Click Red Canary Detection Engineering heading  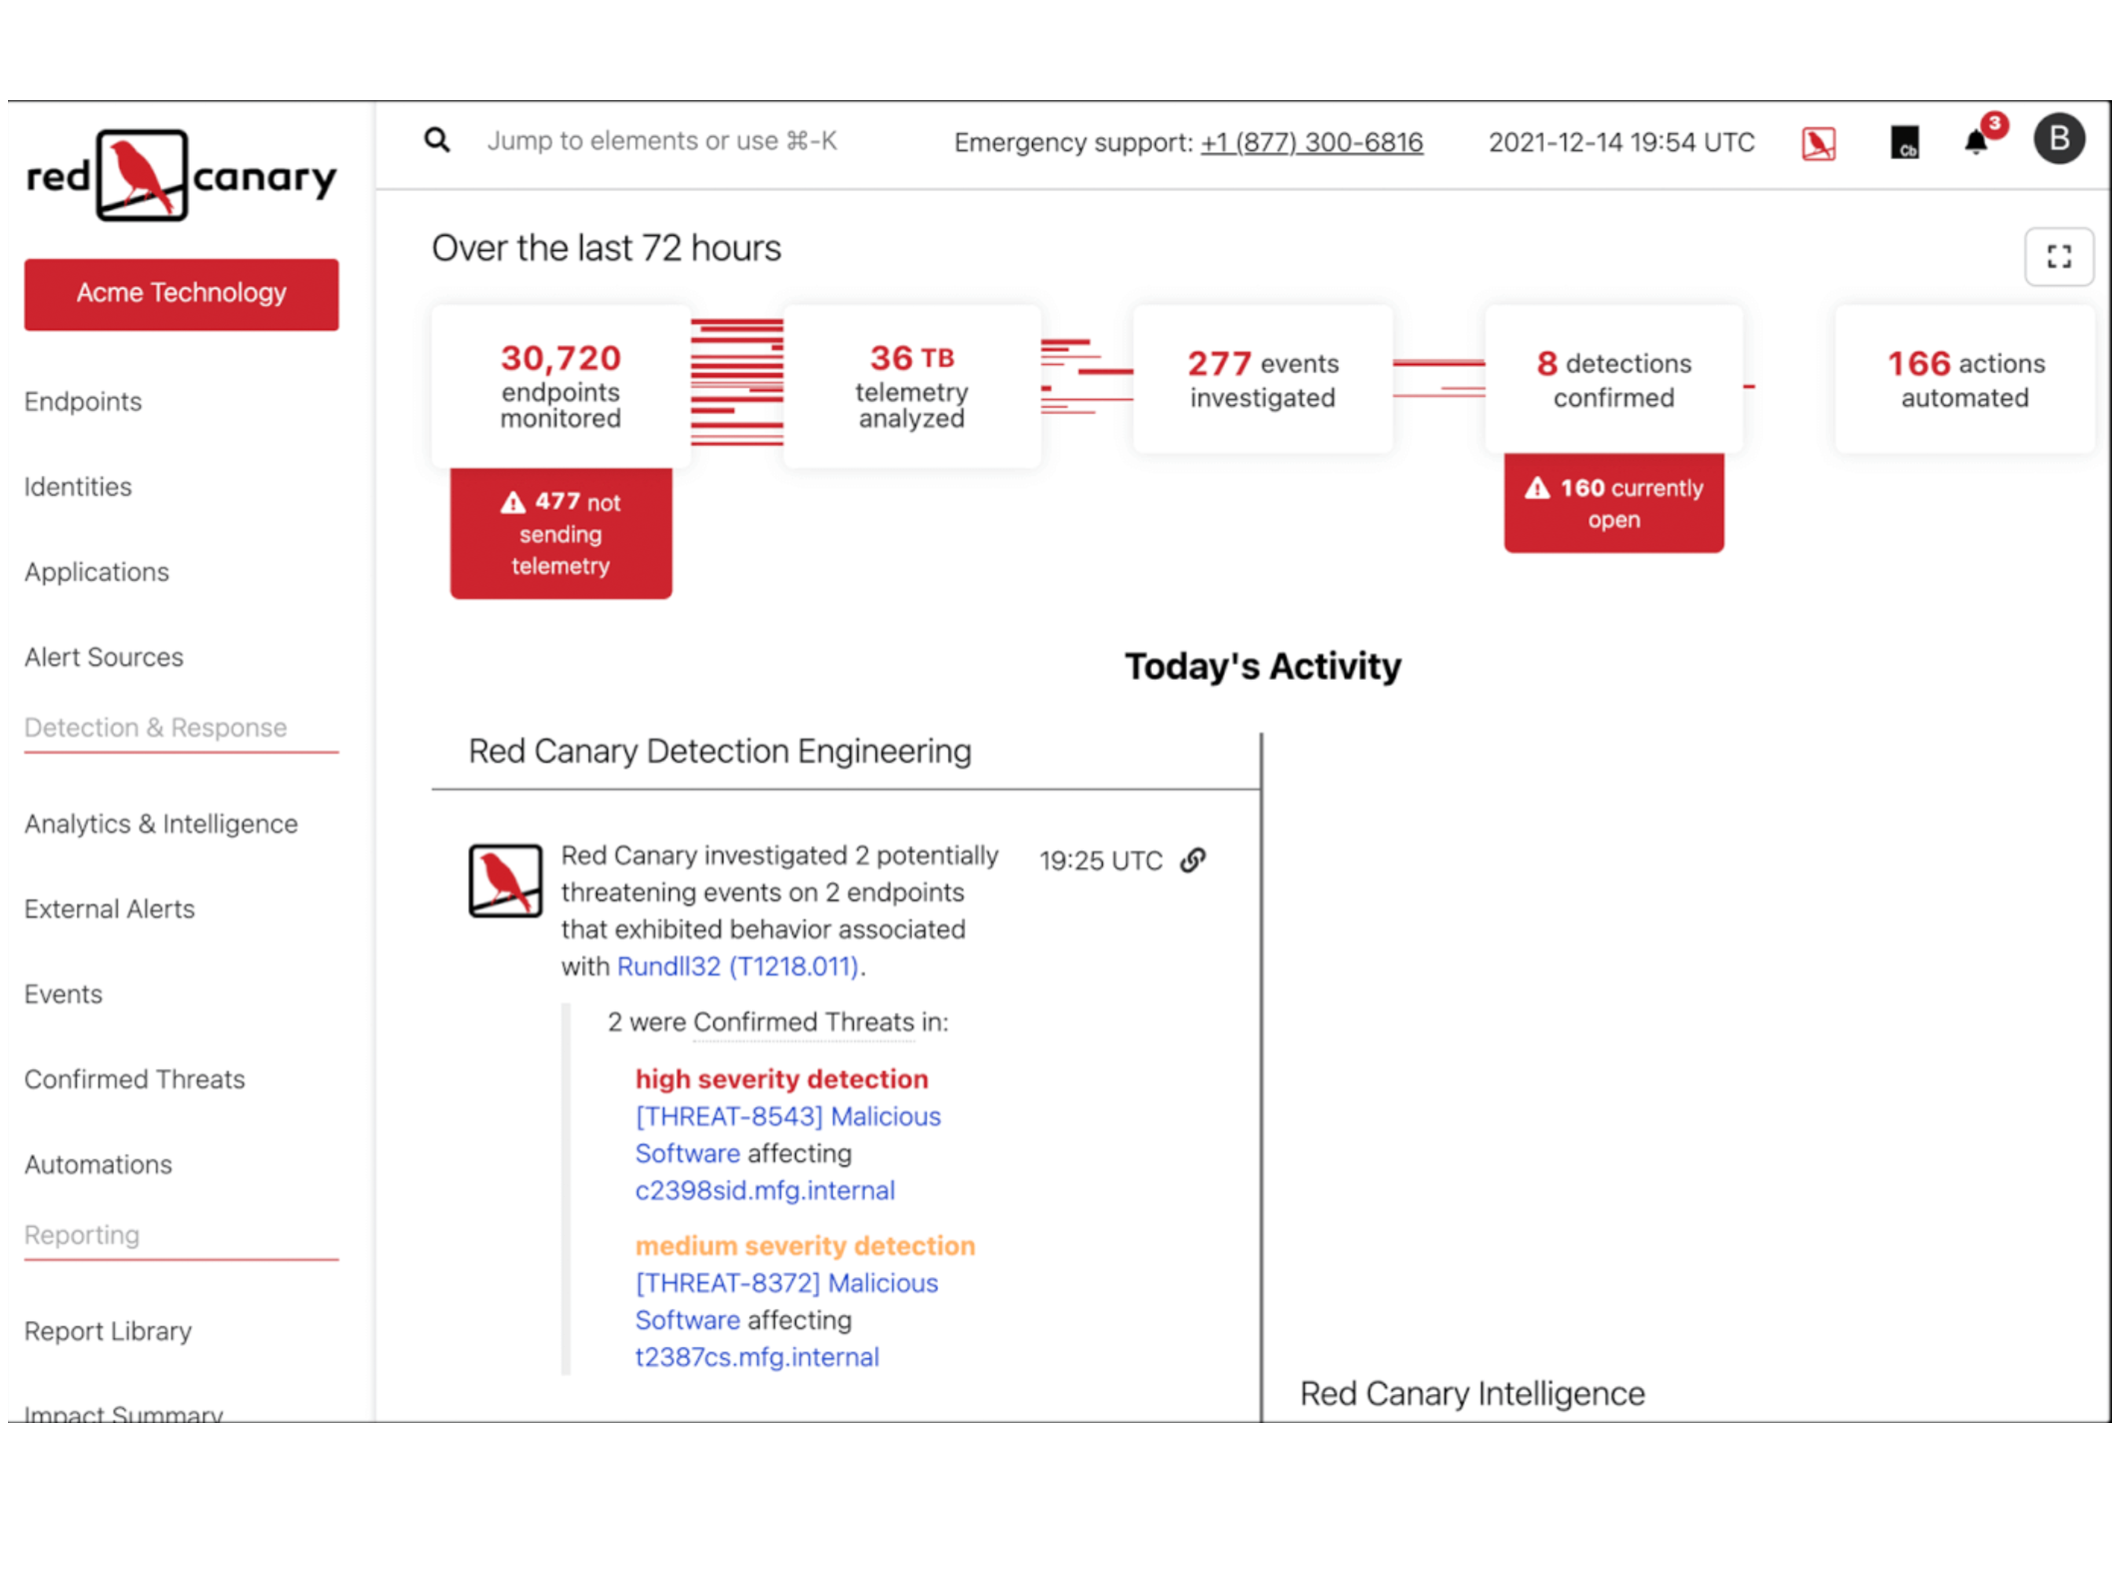(x=720, y=752)
